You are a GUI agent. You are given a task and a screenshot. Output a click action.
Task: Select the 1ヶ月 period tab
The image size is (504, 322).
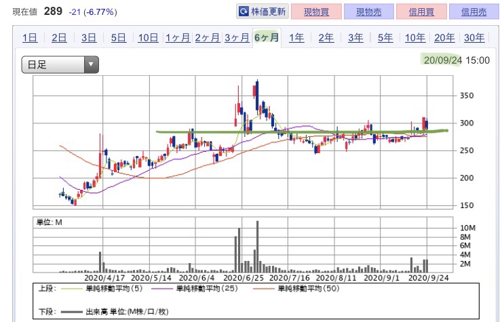[x=178, y=38]
